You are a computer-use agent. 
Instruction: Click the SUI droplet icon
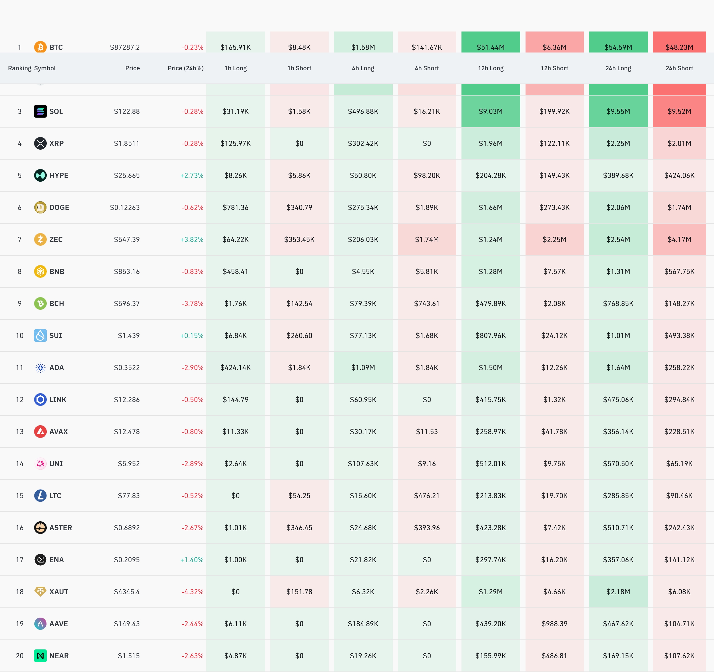click(40, 335)
